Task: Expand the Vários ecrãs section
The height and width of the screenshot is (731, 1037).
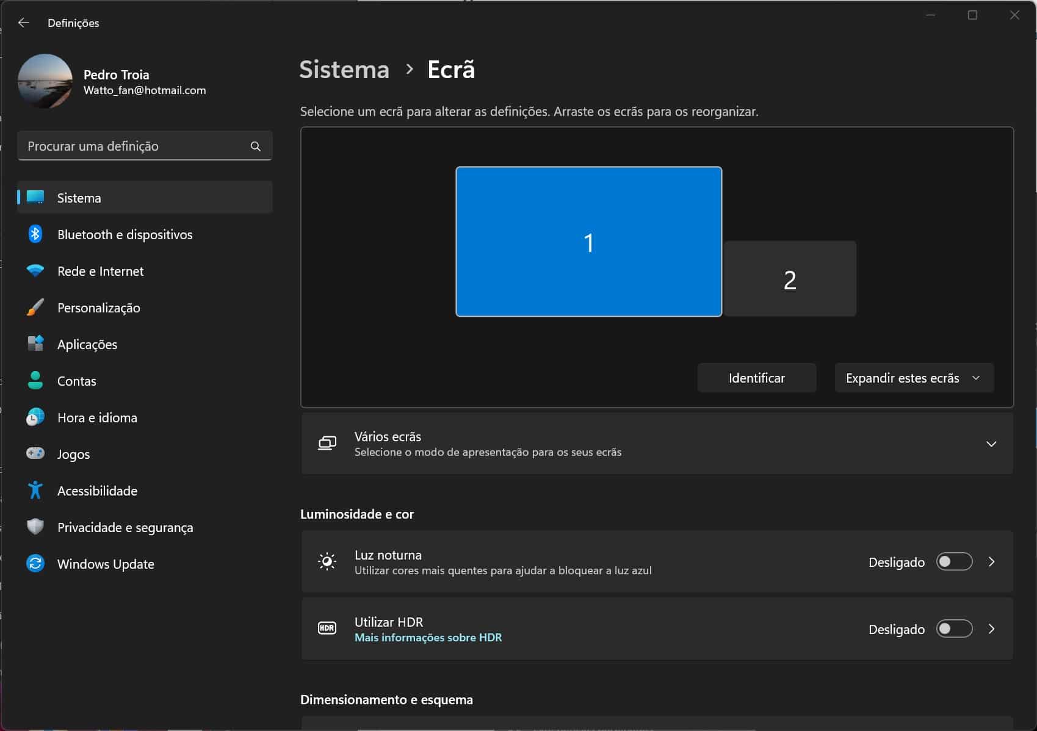Action: 991,444
